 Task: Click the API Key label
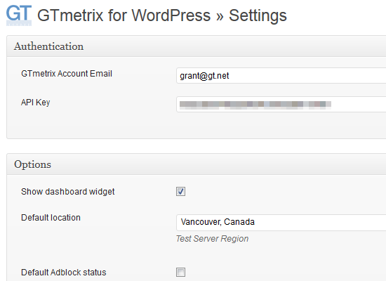[36, 103]
